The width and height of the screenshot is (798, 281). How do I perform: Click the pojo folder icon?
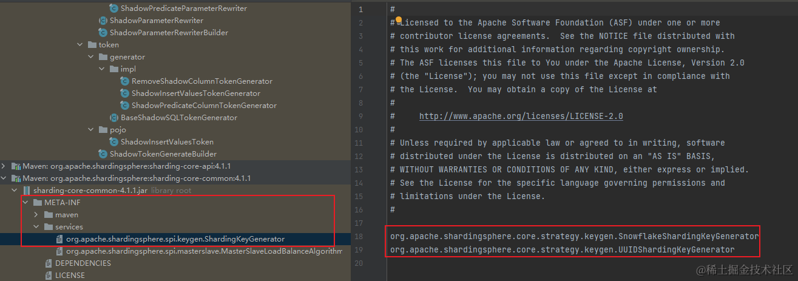[103, 129]
